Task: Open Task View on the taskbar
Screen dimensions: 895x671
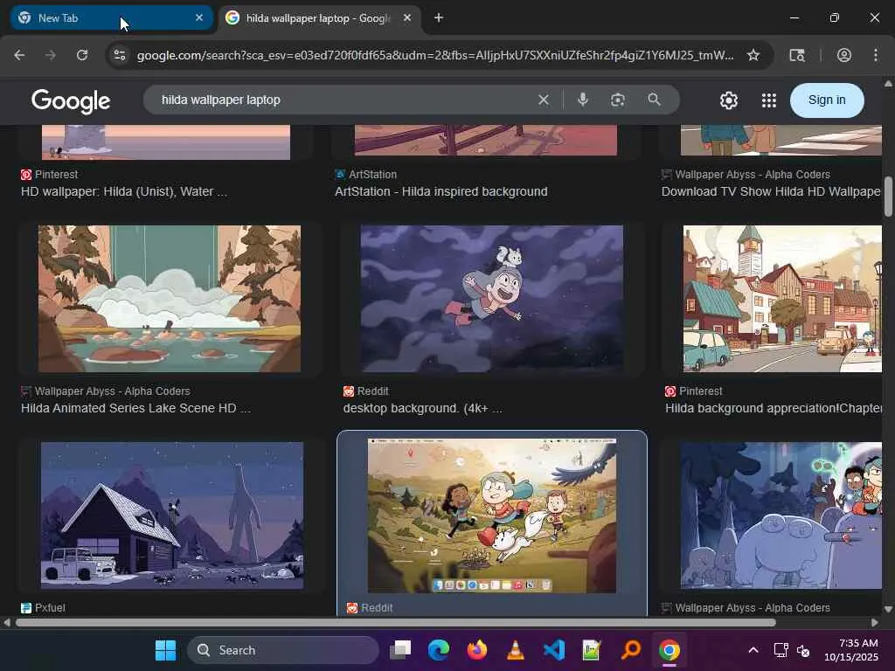Action: [x=400, y=650]
